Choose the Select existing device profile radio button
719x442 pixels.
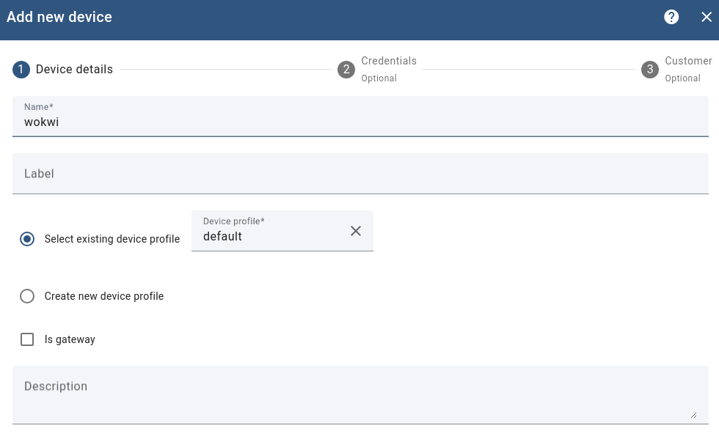coord(27,239)
